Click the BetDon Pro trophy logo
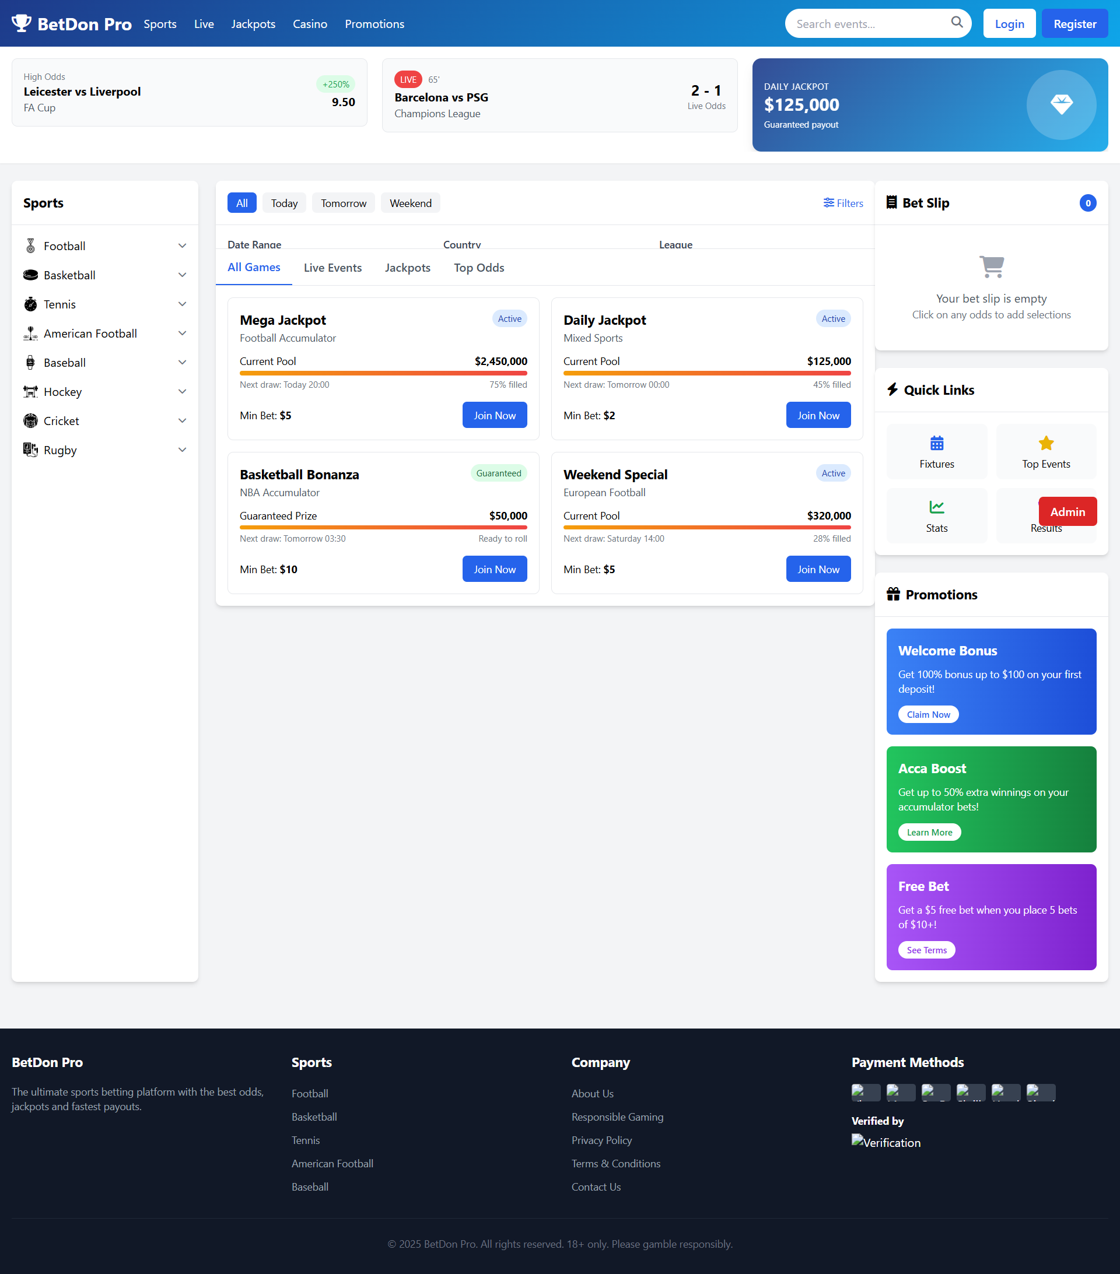 pyautogui.click(x=22, y=23)
